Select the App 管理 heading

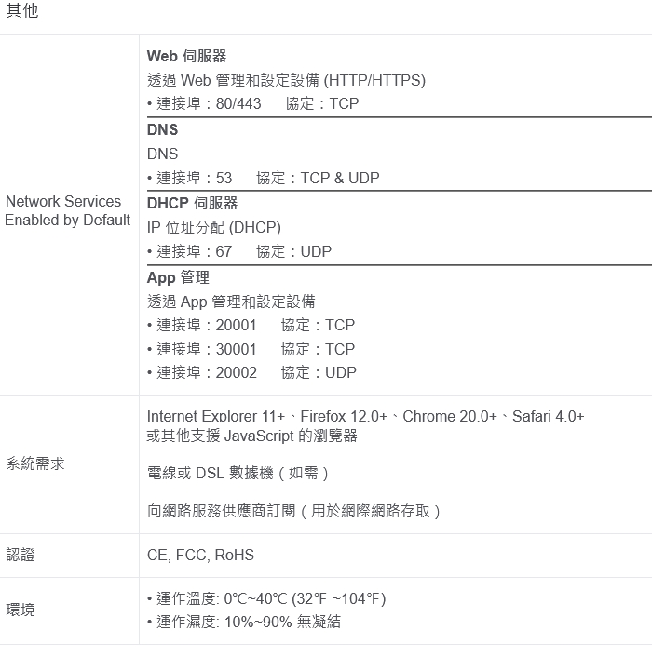[x=178, y=277]
